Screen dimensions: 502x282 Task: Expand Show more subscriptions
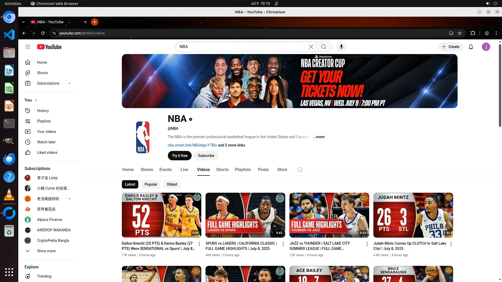(46, 251)
